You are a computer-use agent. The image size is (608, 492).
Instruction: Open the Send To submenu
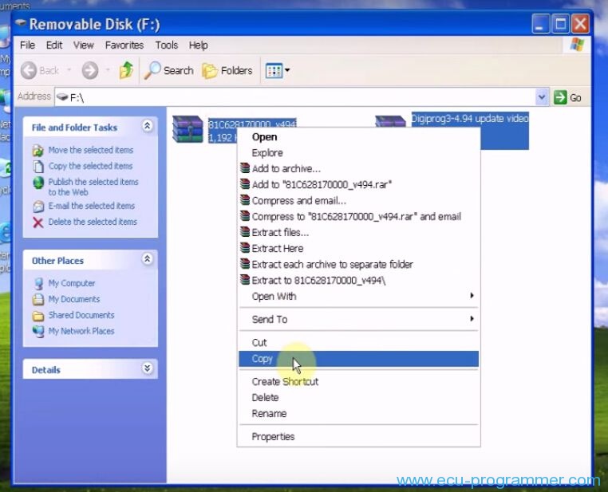270,319
